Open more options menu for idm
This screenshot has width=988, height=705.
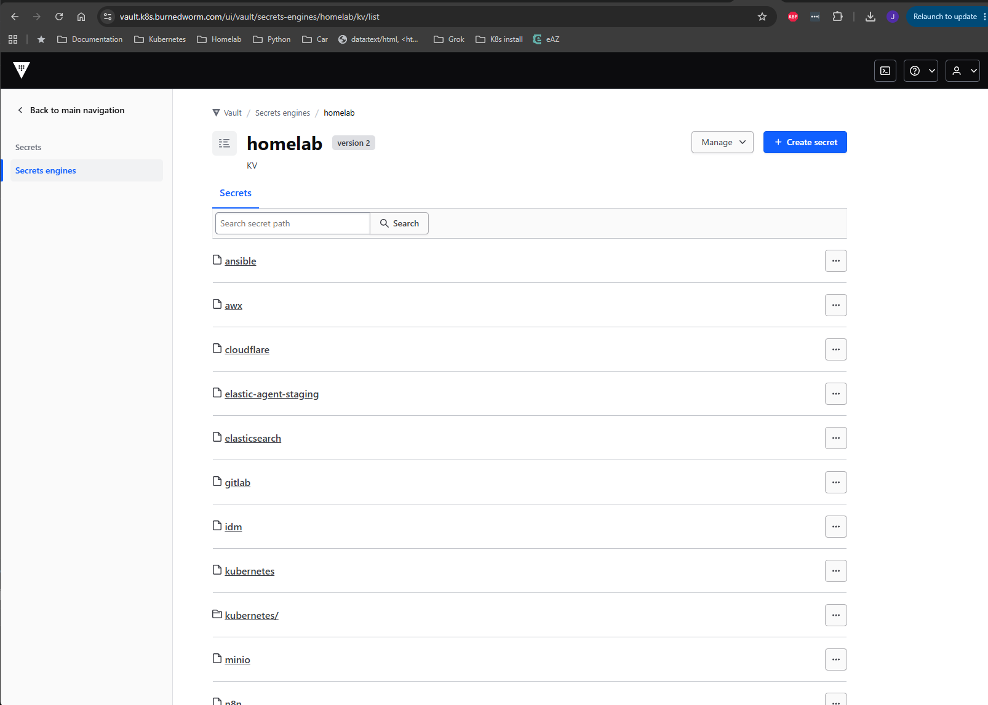click(835, 527)
